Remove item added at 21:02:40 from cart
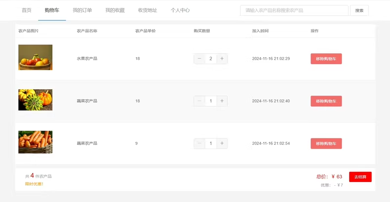 [326, 101]
